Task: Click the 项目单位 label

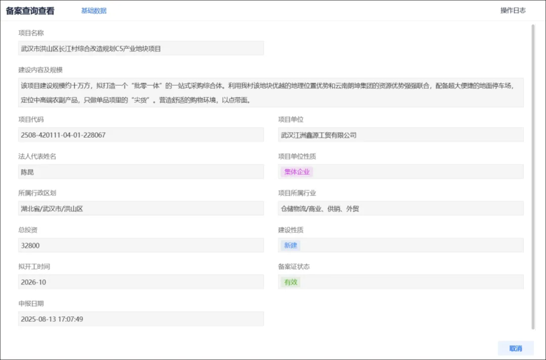Action: coord(291,119)
